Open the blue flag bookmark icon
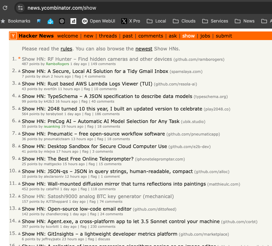 39,21
